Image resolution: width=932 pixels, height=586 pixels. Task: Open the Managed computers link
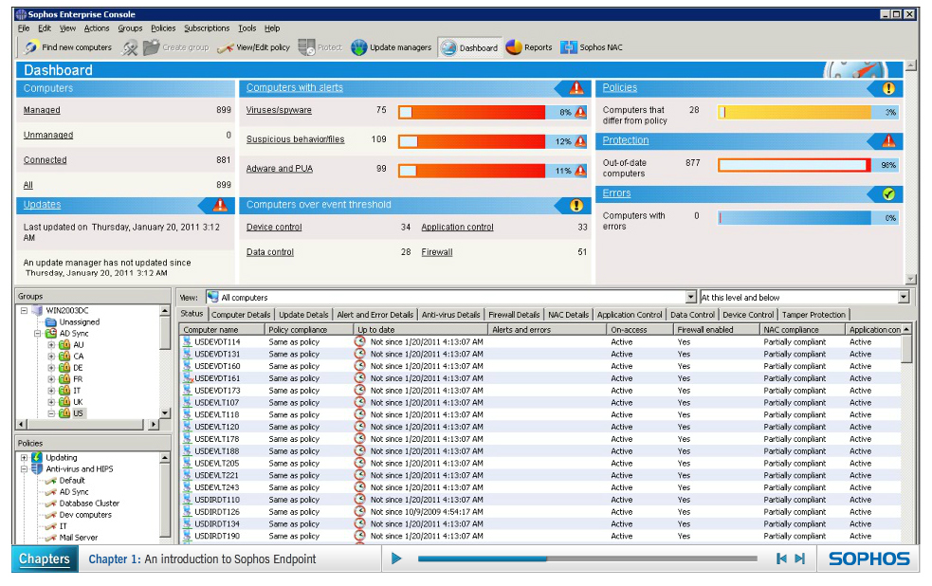42,110
